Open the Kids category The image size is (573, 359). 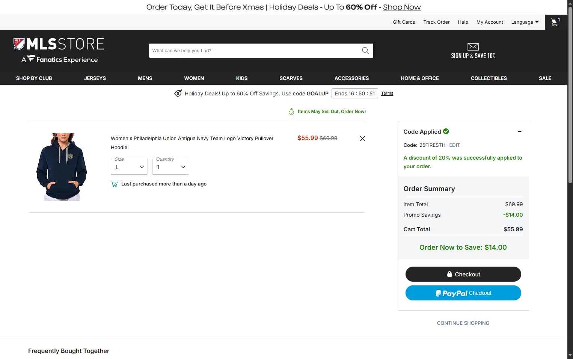[242, 78]
